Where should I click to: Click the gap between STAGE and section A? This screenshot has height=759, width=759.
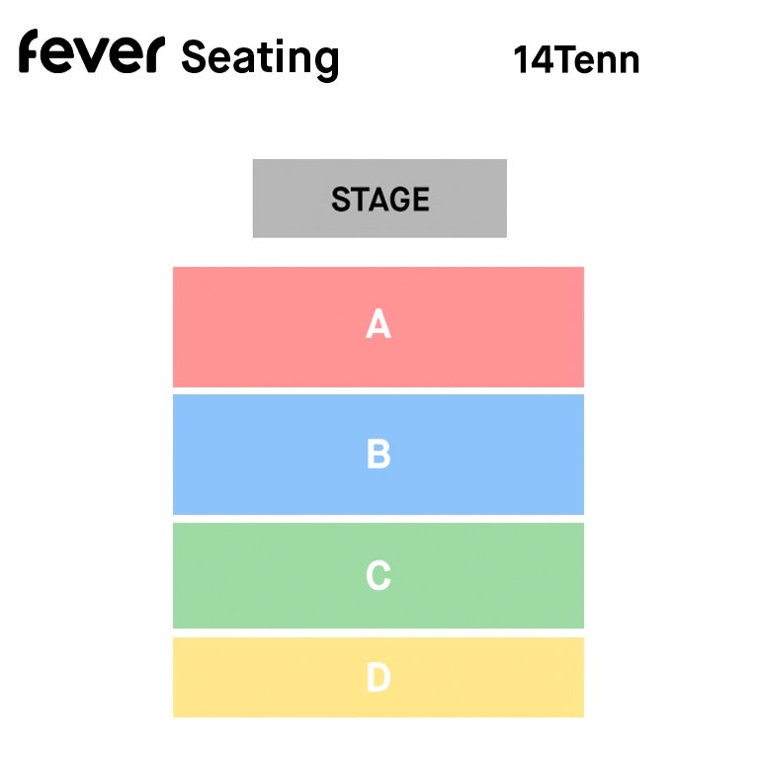click(x=379, y=252)
